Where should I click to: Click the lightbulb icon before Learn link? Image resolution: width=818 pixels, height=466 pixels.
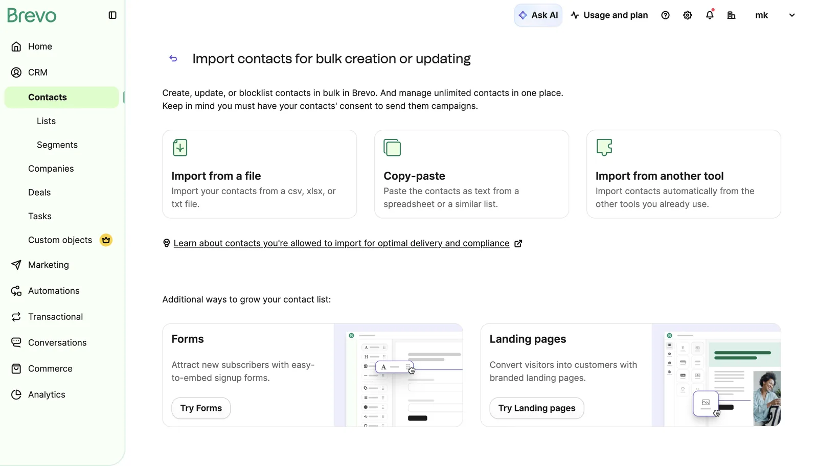pos(166,243)
